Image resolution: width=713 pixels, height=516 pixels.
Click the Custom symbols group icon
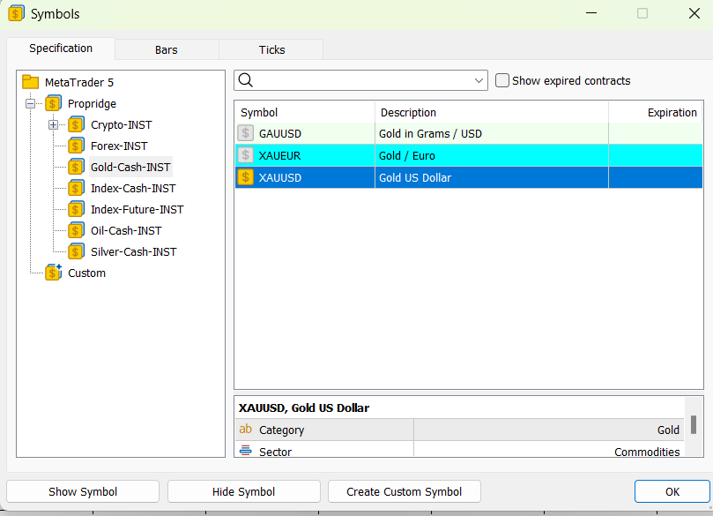tap(53, 273)
